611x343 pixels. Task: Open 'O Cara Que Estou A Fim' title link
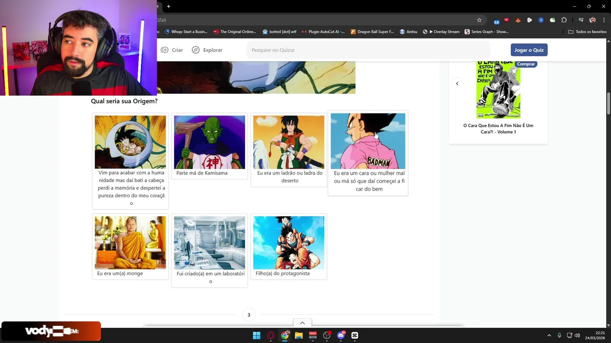(498, 129)
